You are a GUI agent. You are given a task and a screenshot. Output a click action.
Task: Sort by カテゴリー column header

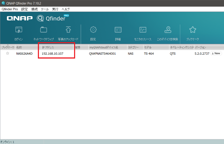coord(135,47)
